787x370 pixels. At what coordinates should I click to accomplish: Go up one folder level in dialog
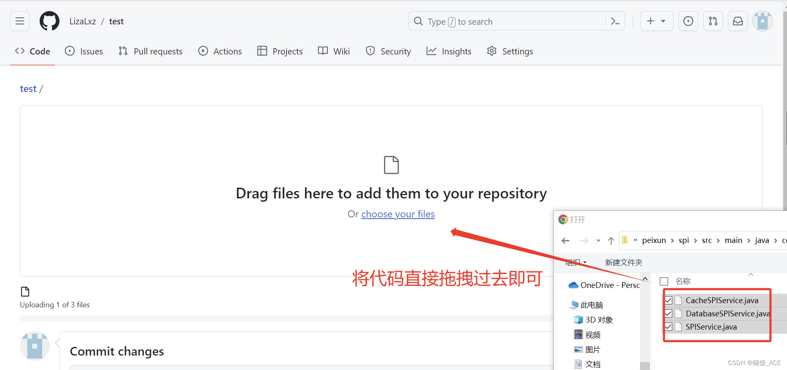point(611,240)
